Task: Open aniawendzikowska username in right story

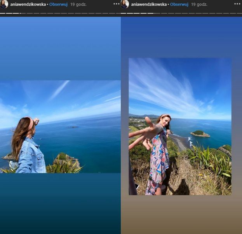Action: 149,5
